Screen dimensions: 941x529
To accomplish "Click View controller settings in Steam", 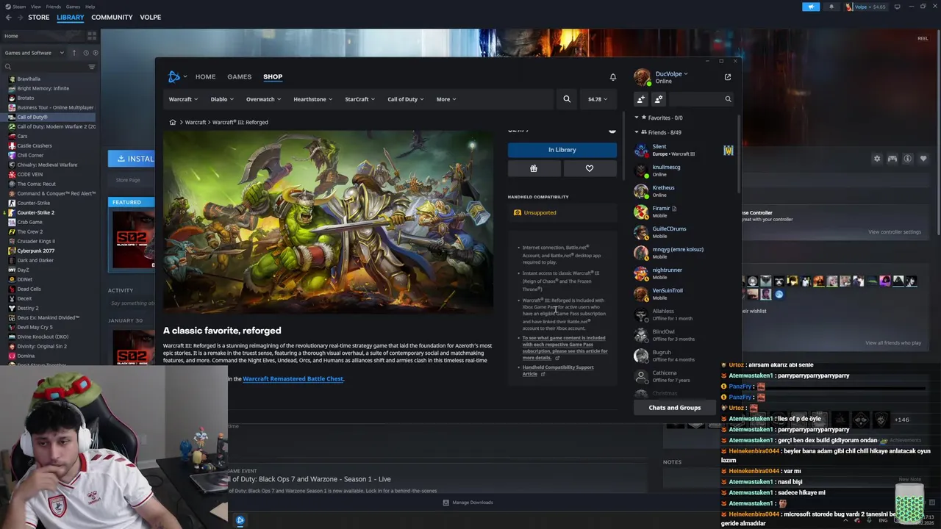I will coord(895,232).
